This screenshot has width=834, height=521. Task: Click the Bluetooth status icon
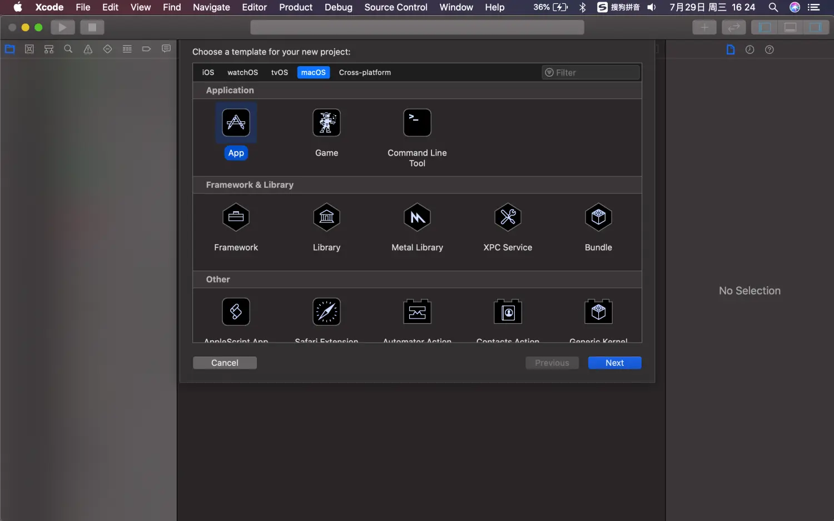tap(583, 7)
